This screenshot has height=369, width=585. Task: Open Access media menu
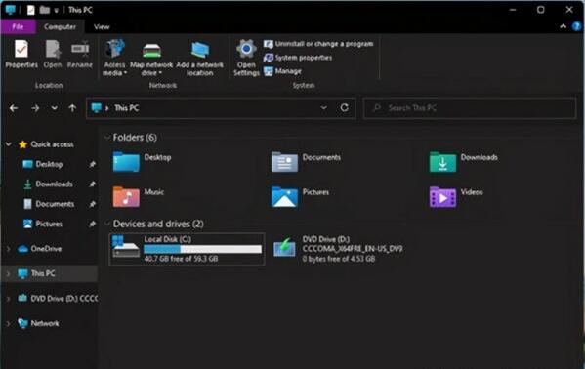pyautogui.click(x=114, y=58)
